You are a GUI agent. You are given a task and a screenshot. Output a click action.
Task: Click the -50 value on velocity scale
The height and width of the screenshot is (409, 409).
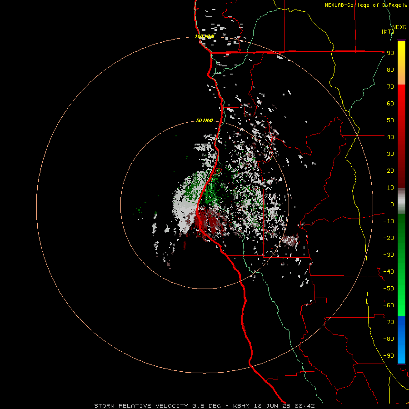[389, 289]
